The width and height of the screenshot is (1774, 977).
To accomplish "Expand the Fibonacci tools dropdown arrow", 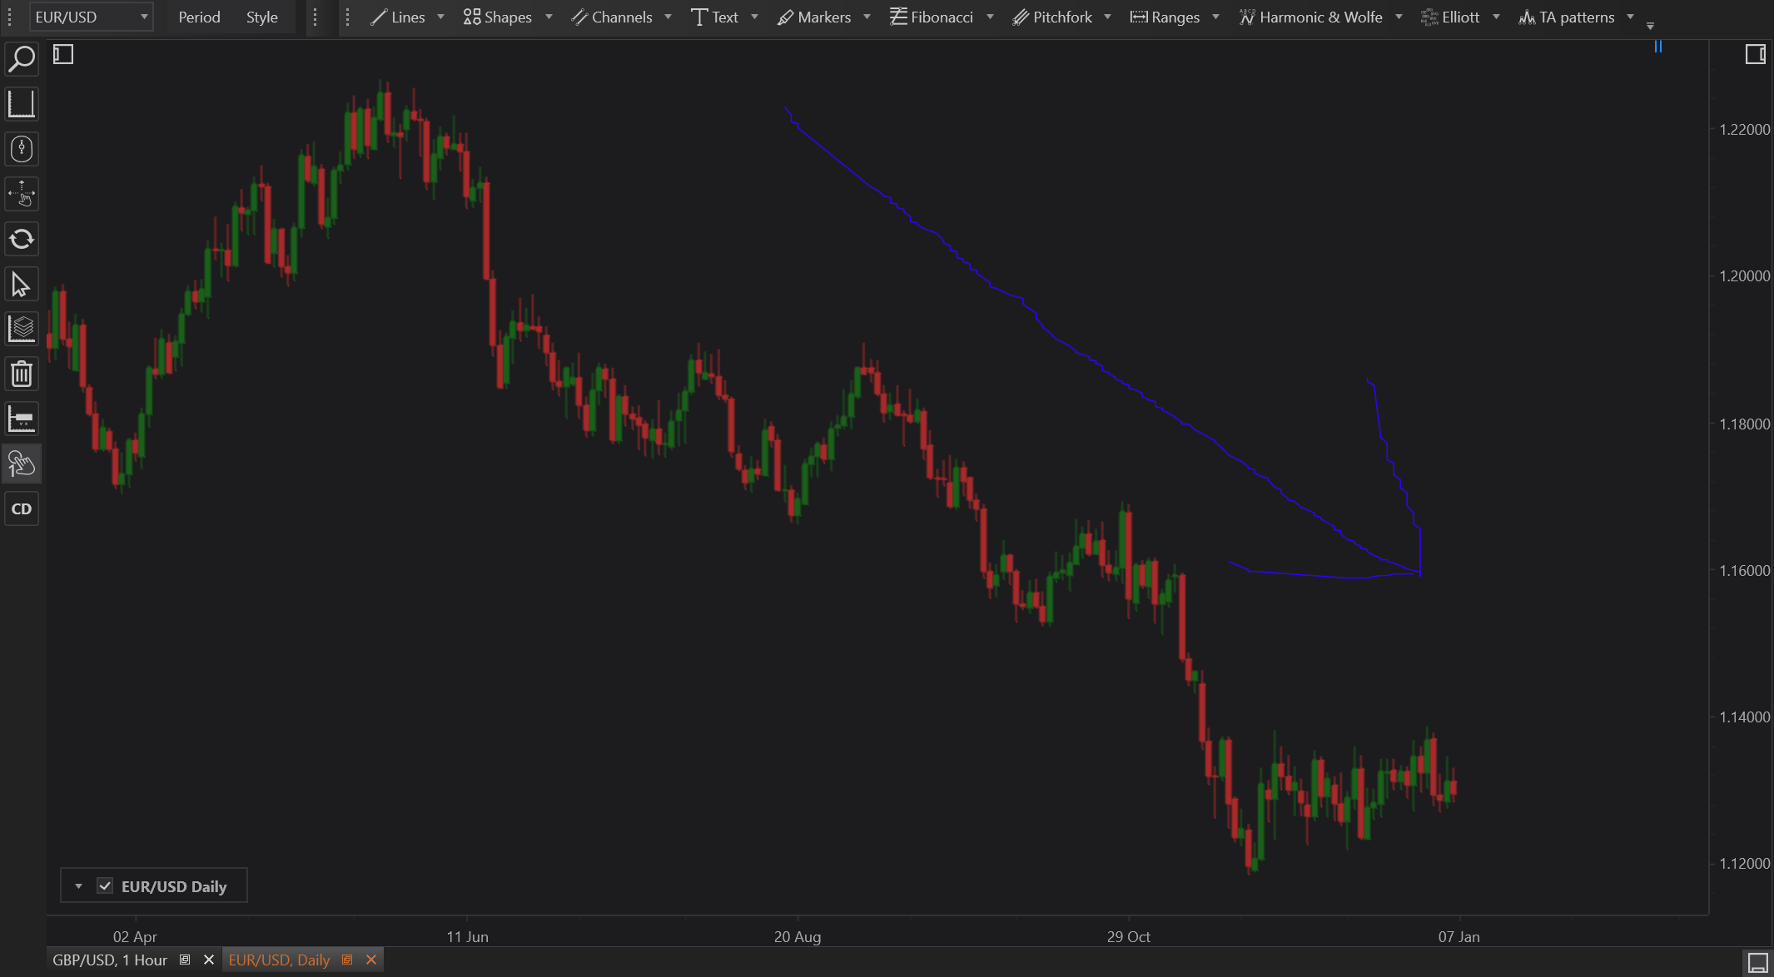I will tap(990, 17).
